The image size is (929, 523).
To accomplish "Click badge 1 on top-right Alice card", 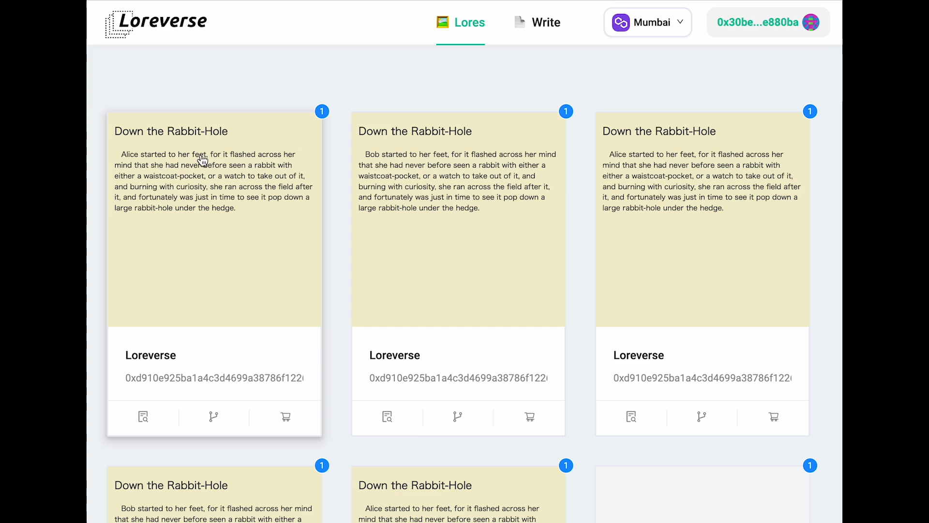I will (x=810, y=111).
